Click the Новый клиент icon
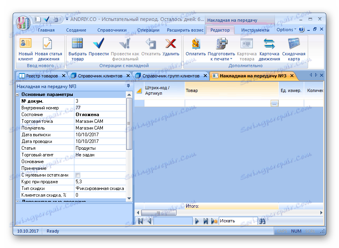 (x=25, y=43)
